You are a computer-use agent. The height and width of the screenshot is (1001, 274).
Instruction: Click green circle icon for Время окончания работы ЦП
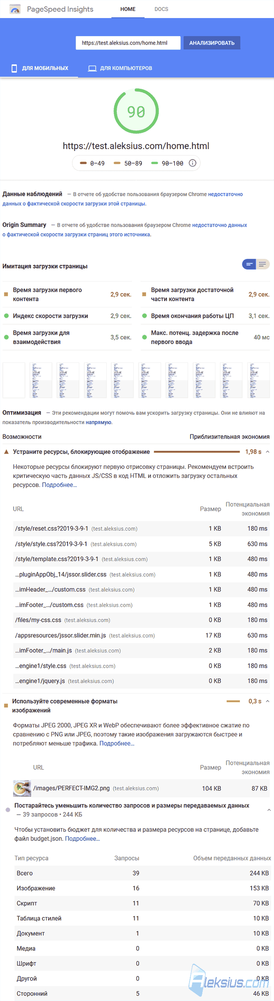pyautogui.click(x=144, y=315)
